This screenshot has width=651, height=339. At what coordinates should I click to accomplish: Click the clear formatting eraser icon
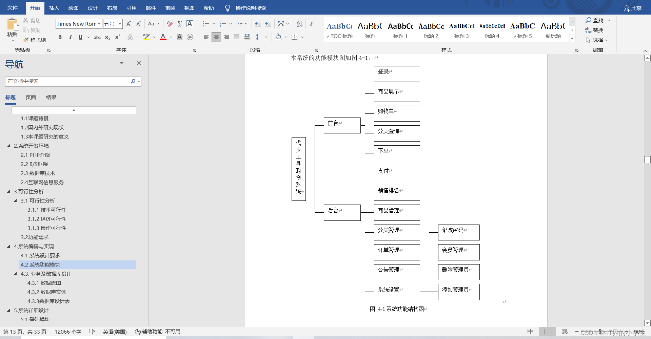coord(170,24)
